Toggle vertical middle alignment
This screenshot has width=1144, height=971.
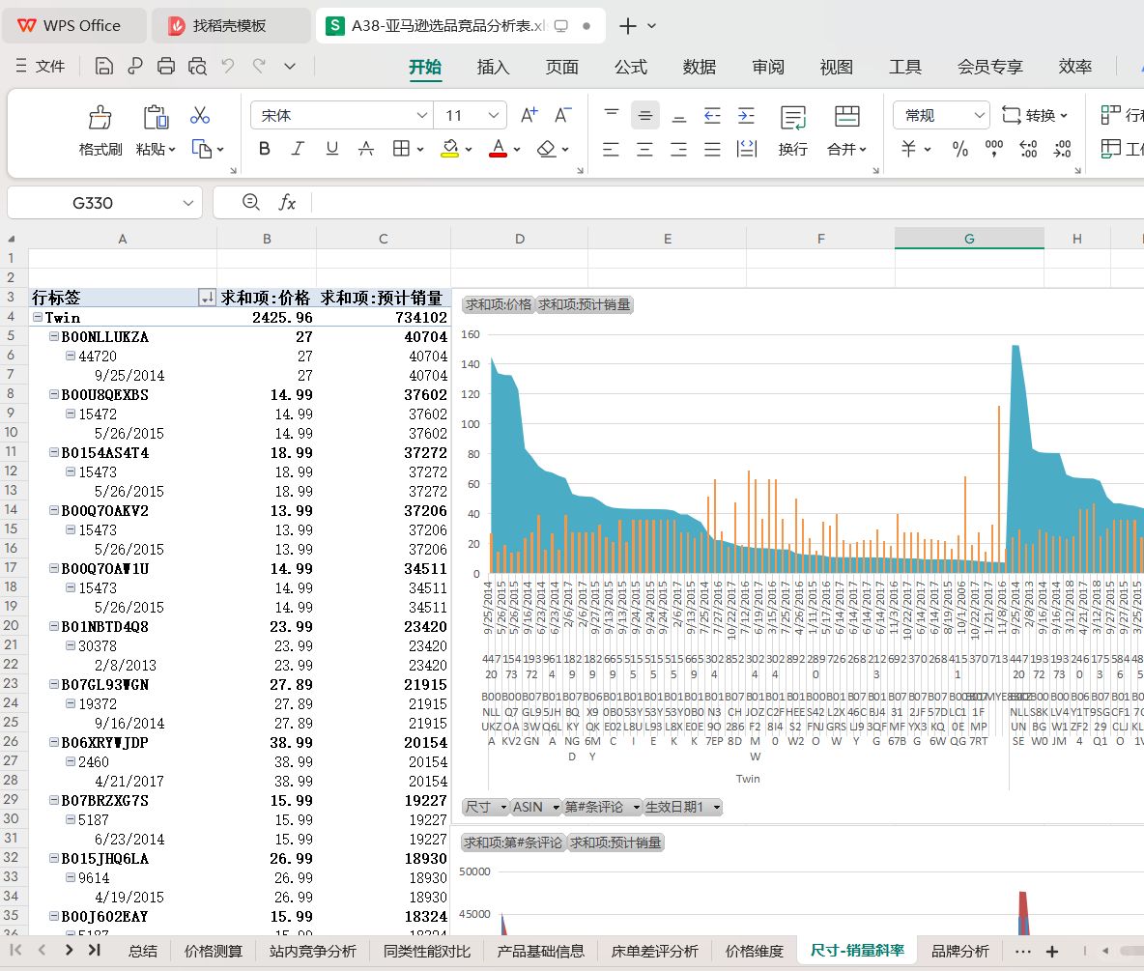pos(645,115)
